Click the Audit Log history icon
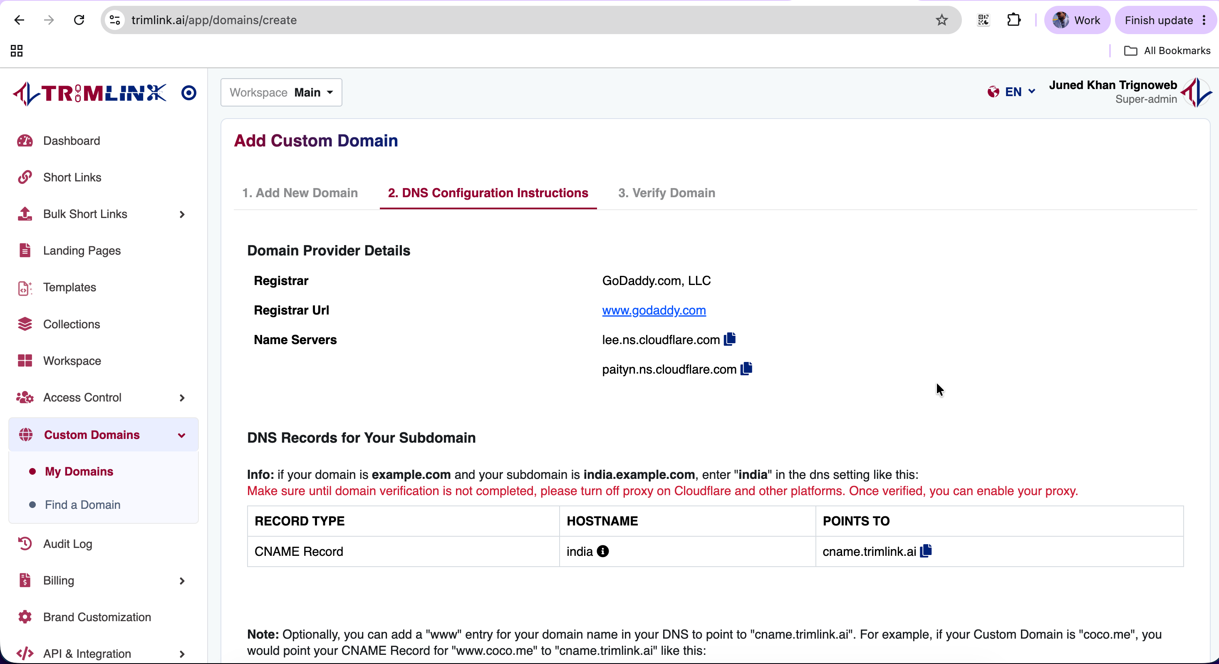 coord(25,544)
